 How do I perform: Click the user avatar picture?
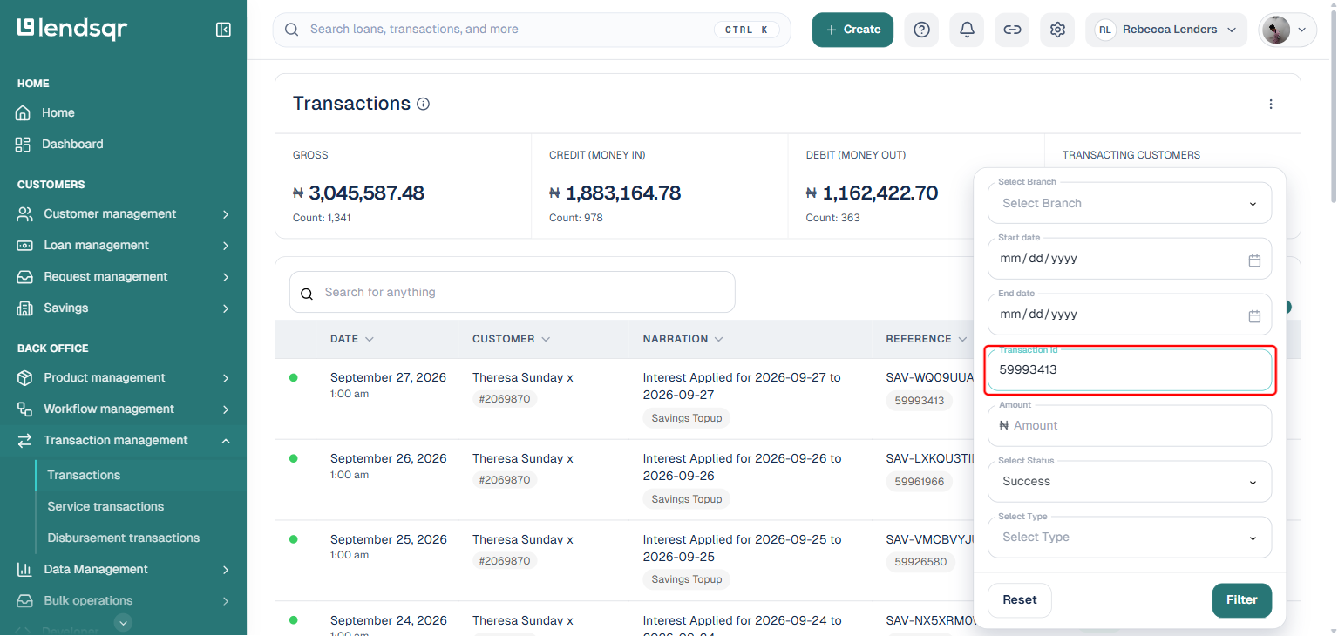pyautogui.click(x=1276, y=30)
